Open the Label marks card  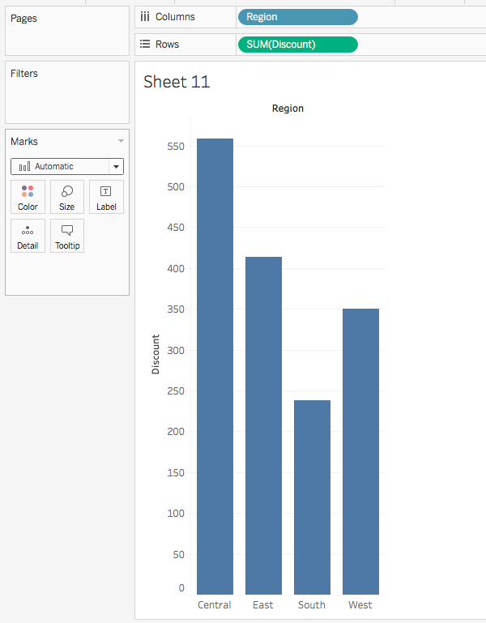point(106,197)
